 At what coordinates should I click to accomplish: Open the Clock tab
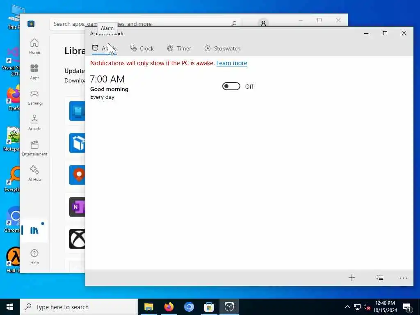click(142, 48)
